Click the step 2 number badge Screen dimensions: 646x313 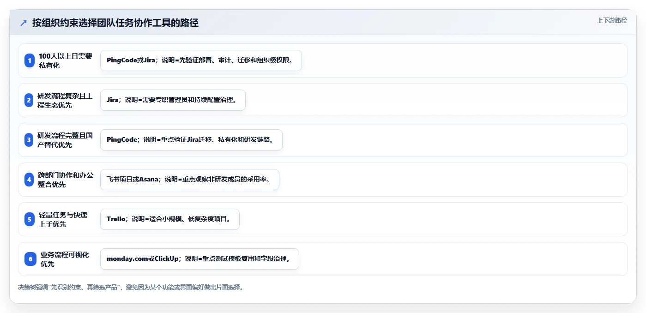(29, 100)
